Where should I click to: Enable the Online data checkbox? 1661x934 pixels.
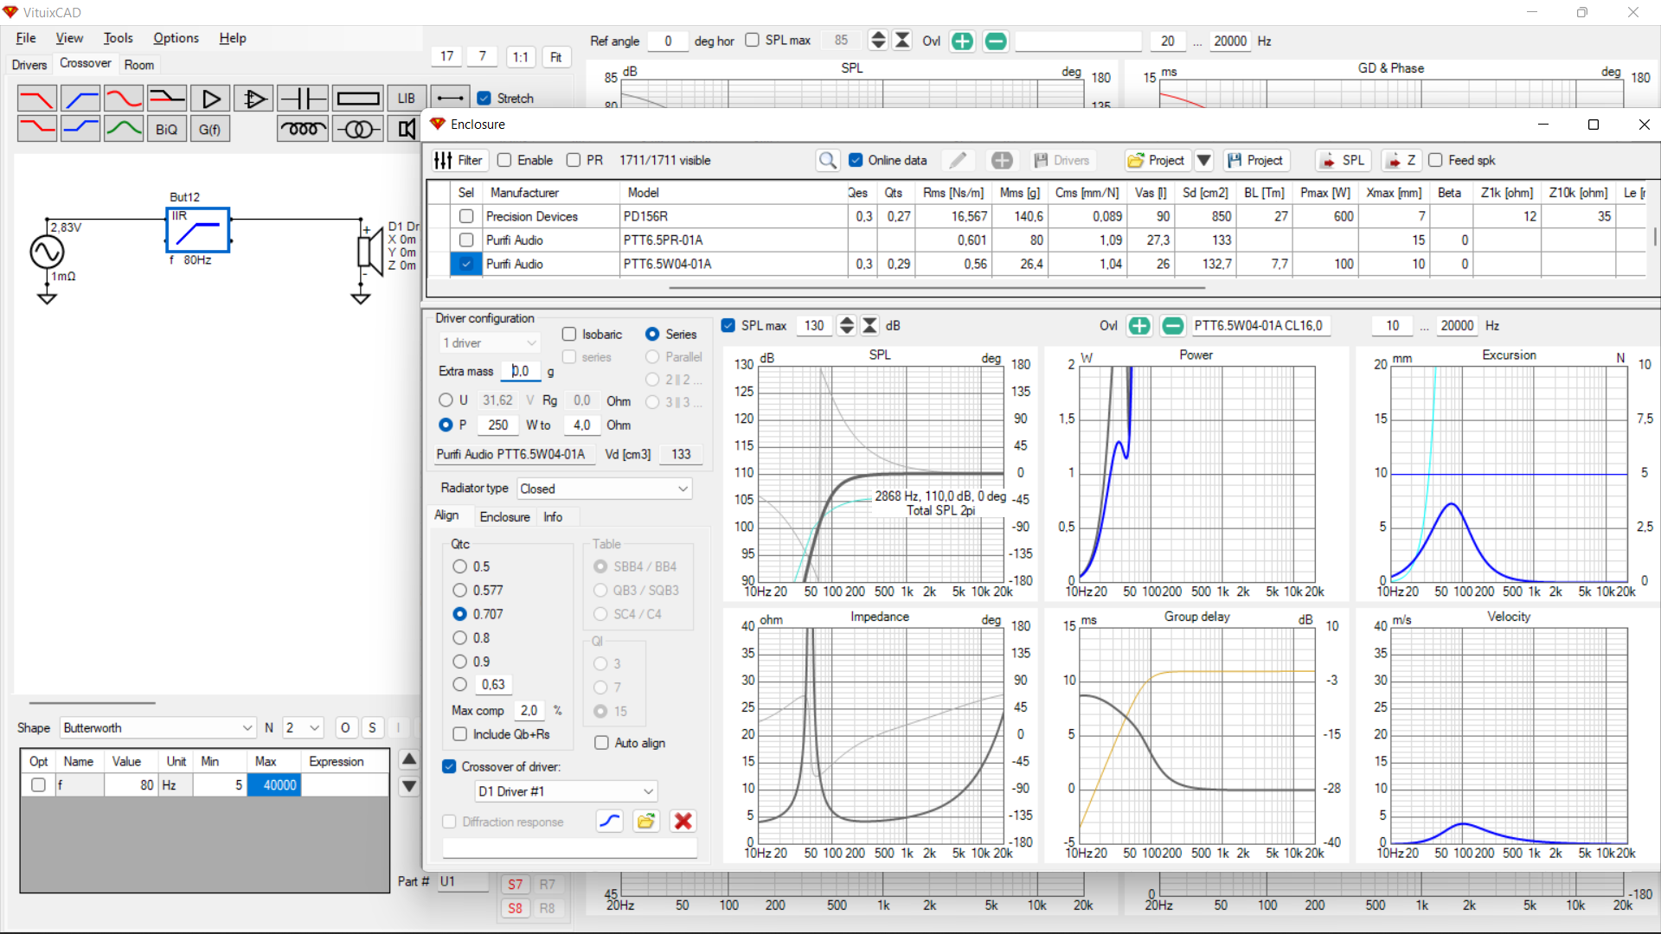click(856, 160)
